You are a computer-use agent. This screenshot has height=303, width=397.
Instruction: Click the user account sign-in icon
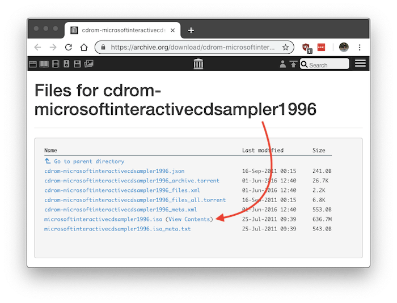[x=283, y=65]
